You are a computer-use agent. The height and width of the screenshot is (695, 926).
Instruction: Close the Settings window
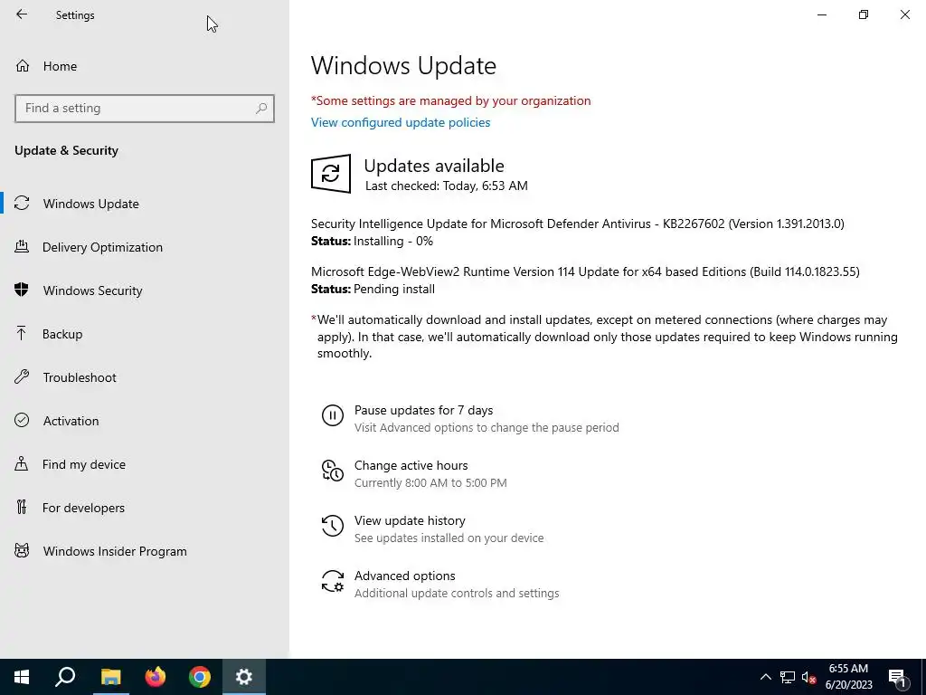(904, 14)
